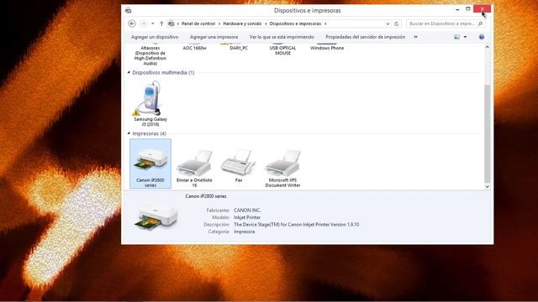Maximize the Dispositivos e impresoras window
Screen dimensions: 538x302
pos(468,9)
